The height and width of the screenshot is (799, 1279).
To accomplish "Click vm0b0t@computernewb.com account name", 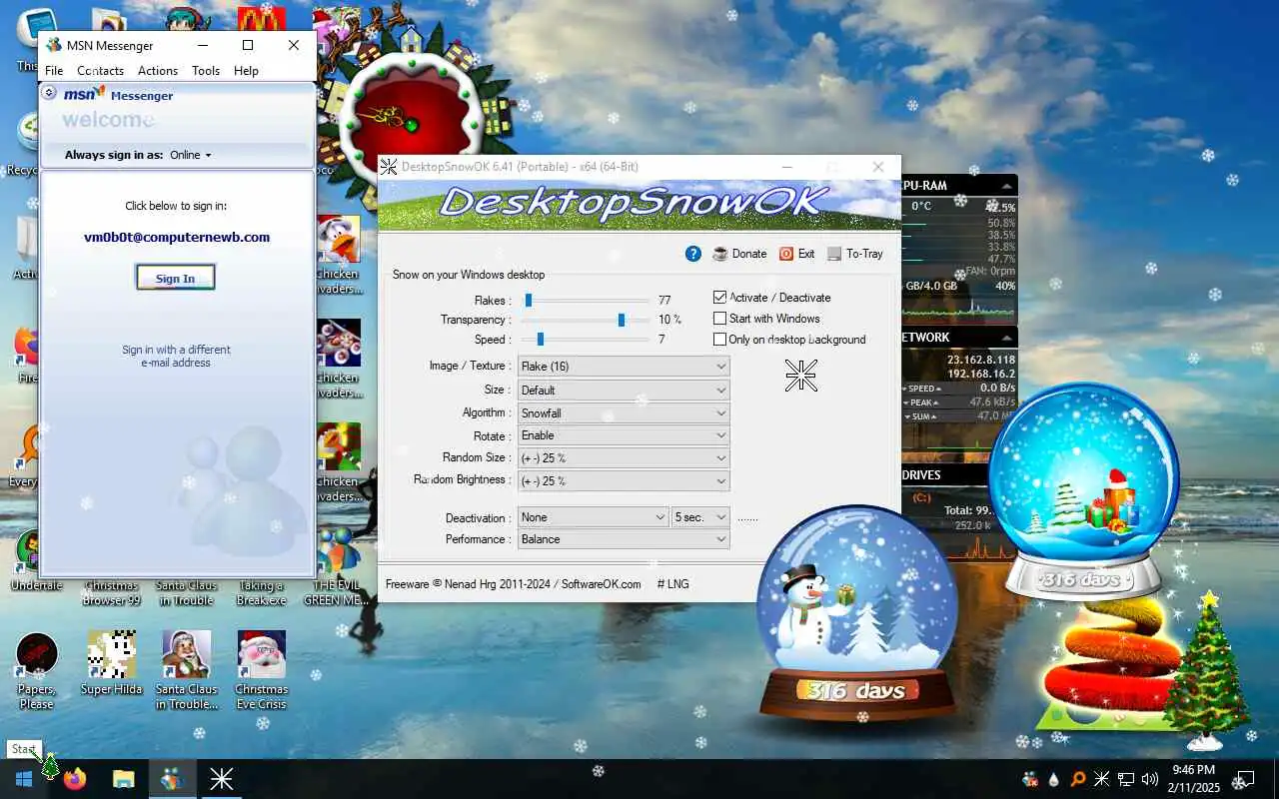I will (x=177, y=238).
